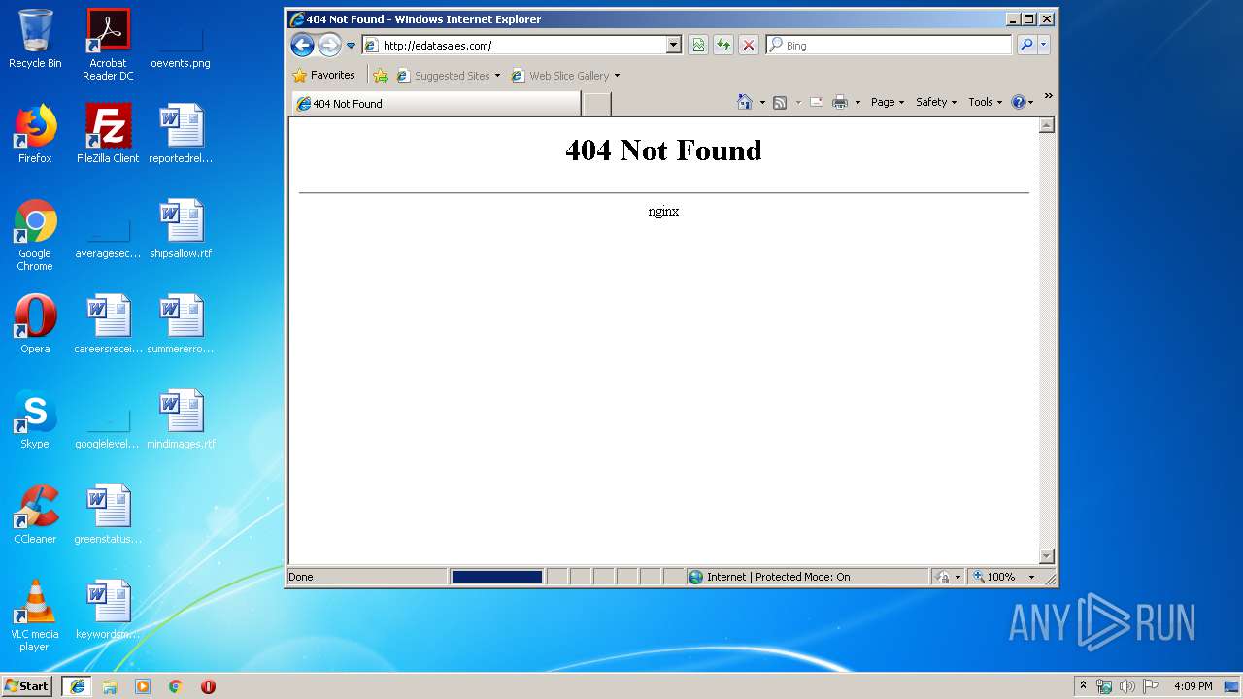Viewport: 1243px width, 699px height.
Task: Open the Safety menu
Action: point(936,102)
